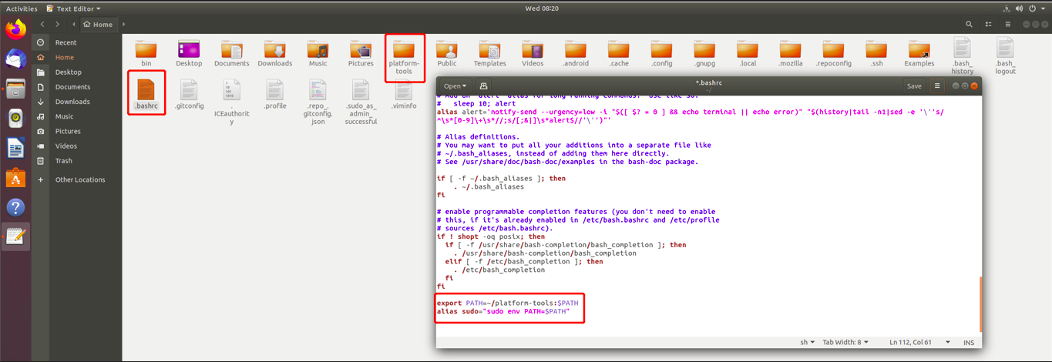
Task: Select the .cache folder
Action: 619,53
